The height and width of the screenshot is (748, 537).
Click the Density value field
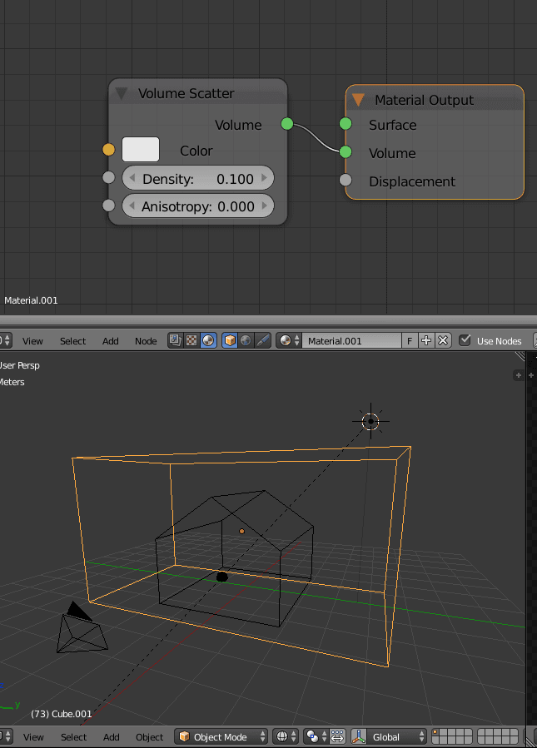click(198, 179)
